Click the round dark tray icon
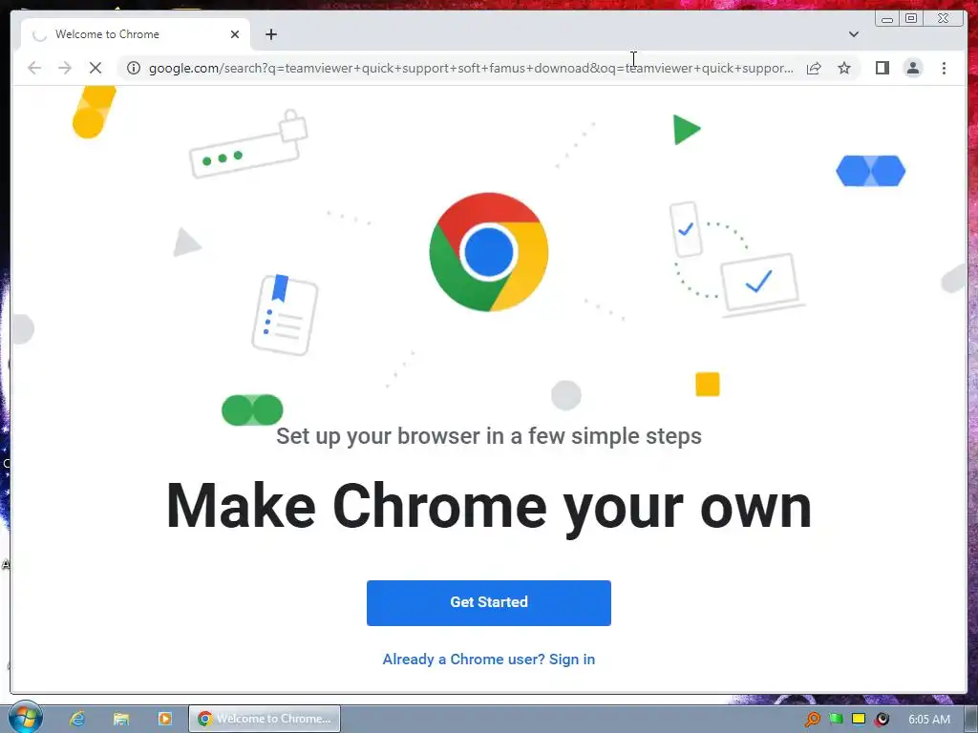The width and height of the screenshot is (978, 733). [882, 719]
